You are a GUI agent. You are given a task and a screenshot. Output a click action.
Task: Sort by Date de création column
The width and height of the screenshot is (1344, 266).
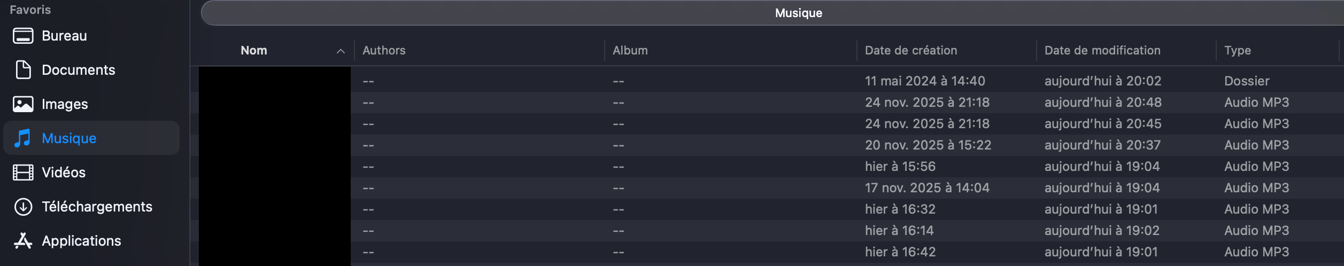point(910,51)
